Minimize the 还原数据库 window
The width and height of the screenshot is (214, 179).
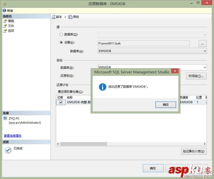pyautogui.click(x=192, y=3)
